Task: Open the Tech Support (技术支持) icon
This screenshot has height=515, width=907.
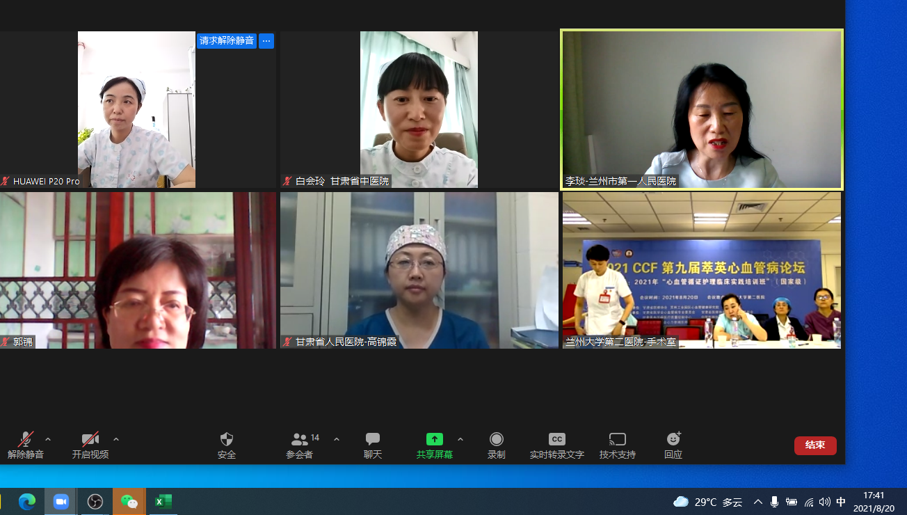Action: pyautogui.click(x=617, y=440)
